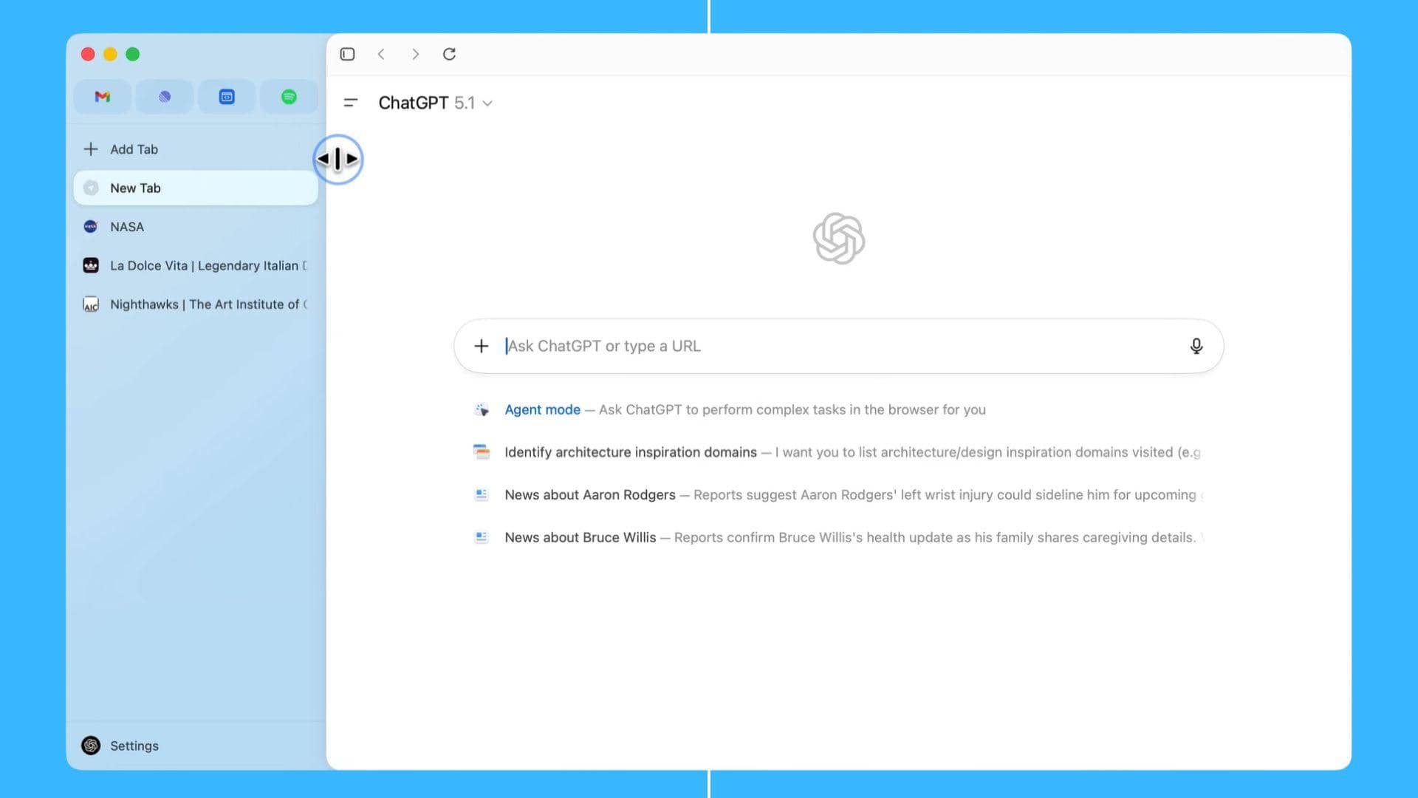The width and height of the screenshot is (1418, 798).
Task: Activate the microphone voice input
Action: 1196,346
